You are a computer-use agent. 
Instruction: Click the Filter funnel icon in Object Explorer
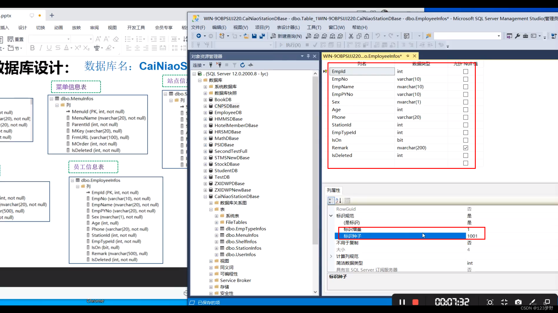[x=235, y=65]
